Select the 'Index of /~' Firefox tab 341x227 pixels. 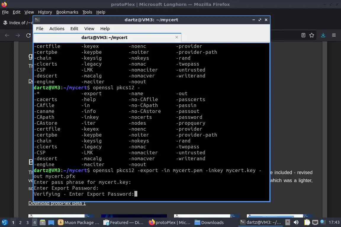(18, 22)
